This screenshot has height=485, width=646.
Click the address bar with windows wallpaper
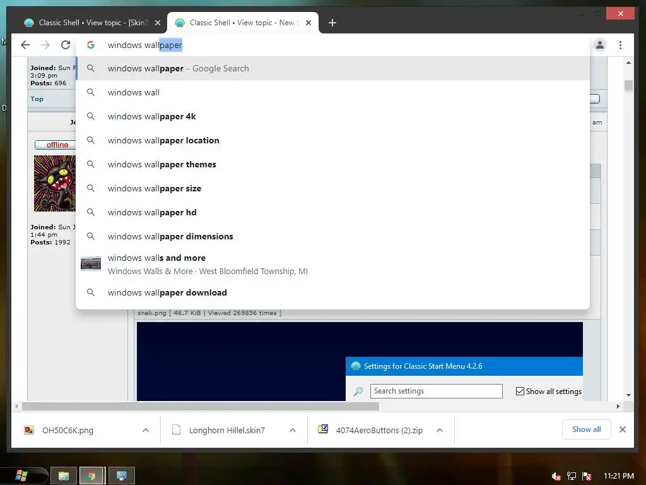pyautogui.click(x=334, y=45)
